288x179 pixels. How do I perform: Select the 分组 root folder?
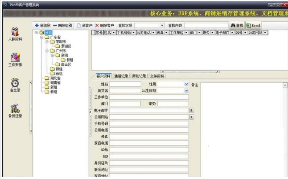click(x=48, y=33)
